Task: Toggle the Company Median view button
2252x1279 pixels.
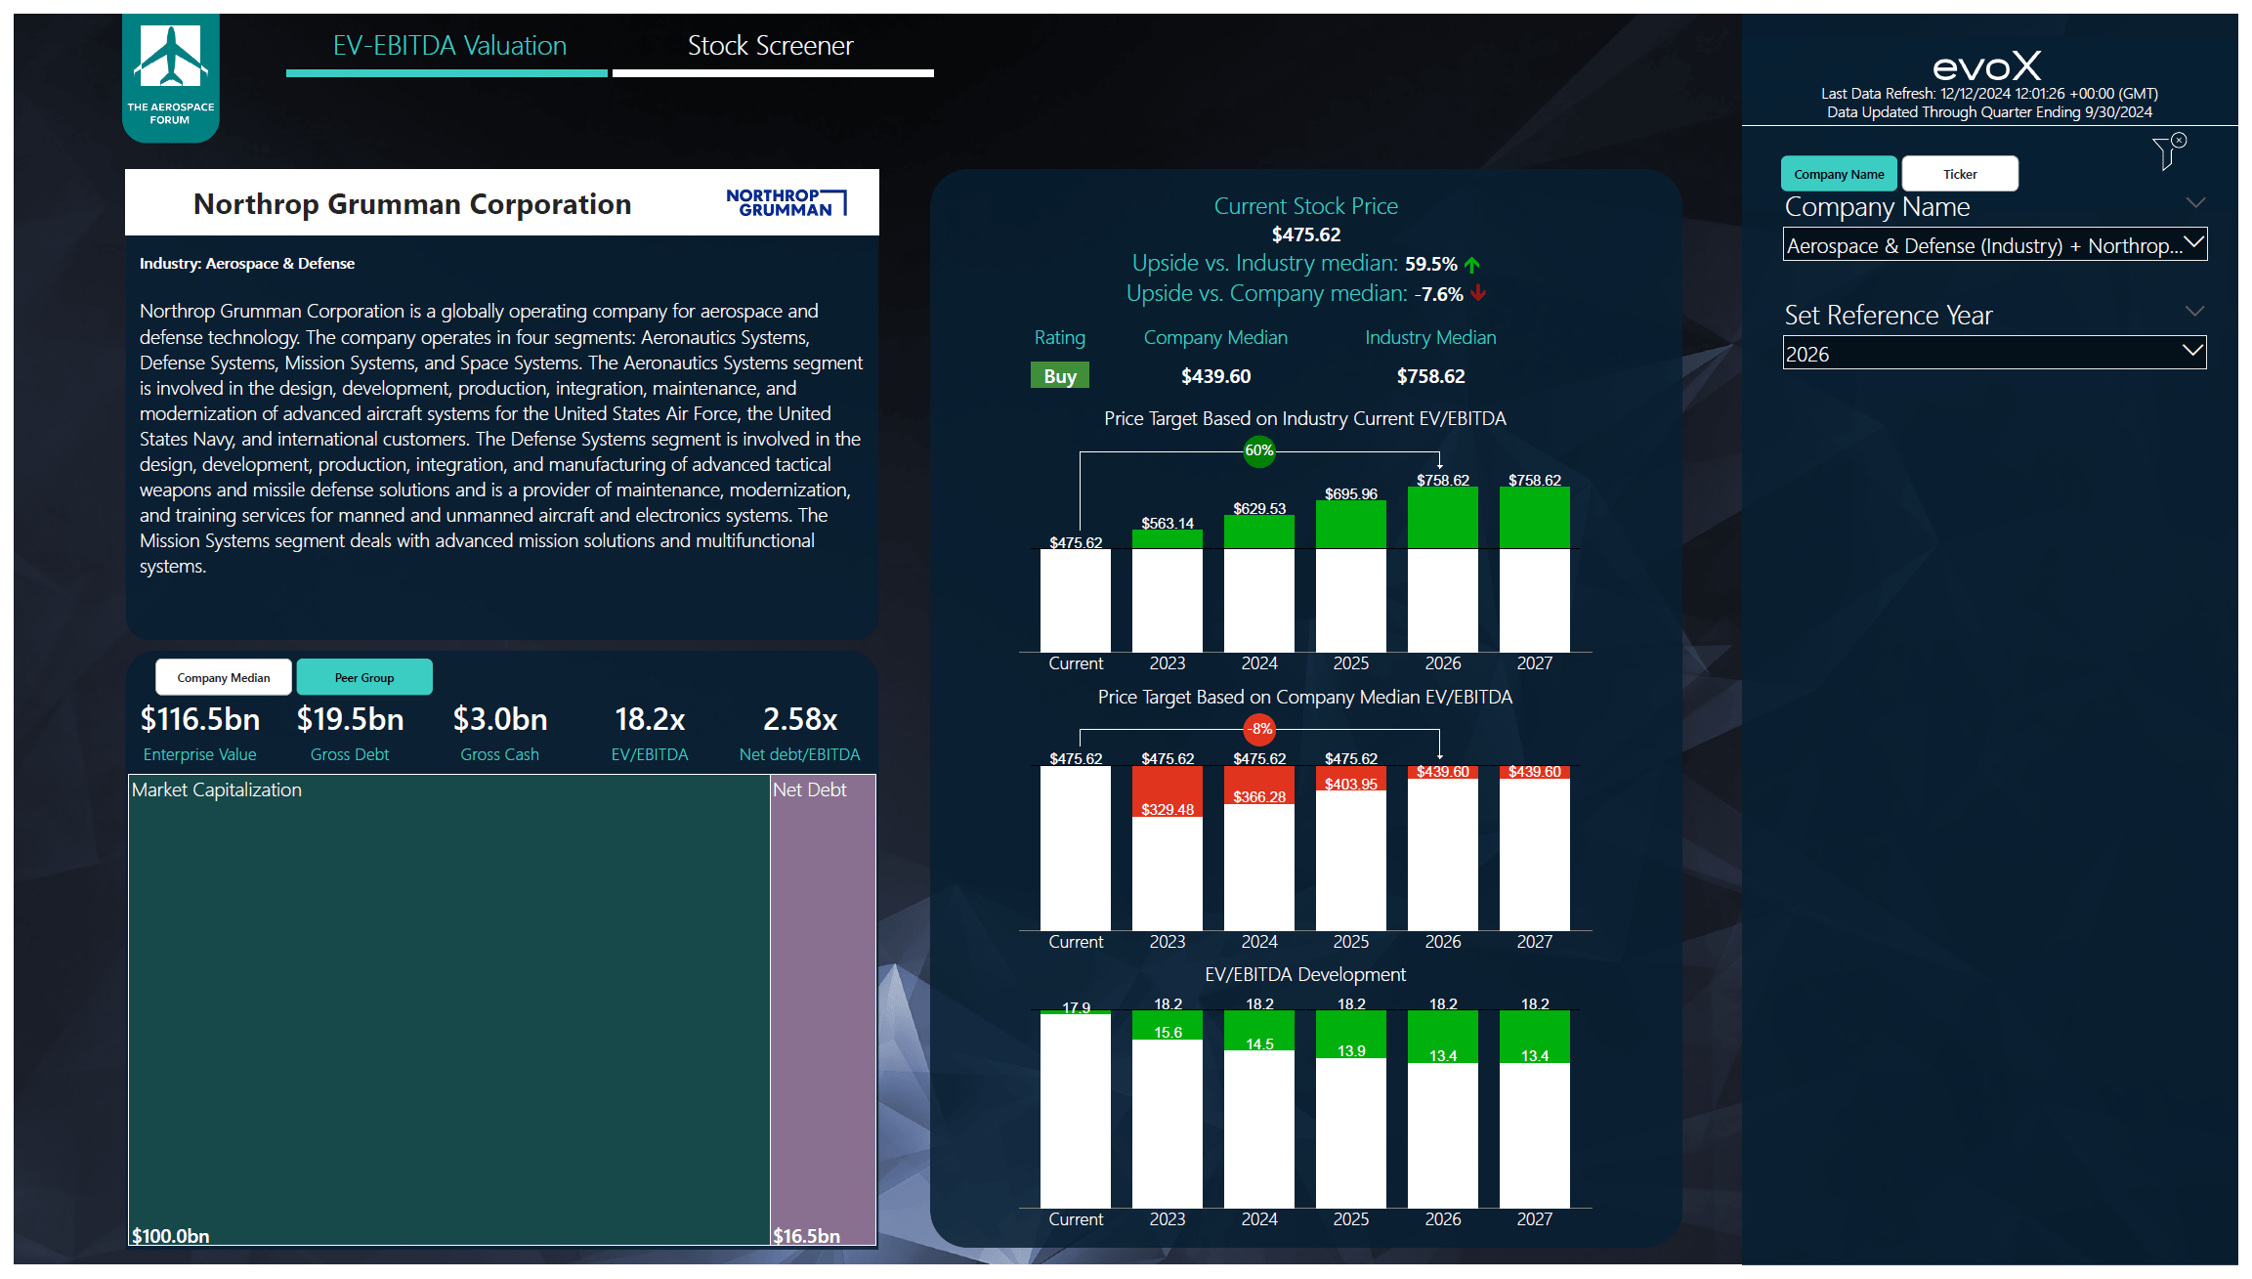Action: (x=224, y=677)
